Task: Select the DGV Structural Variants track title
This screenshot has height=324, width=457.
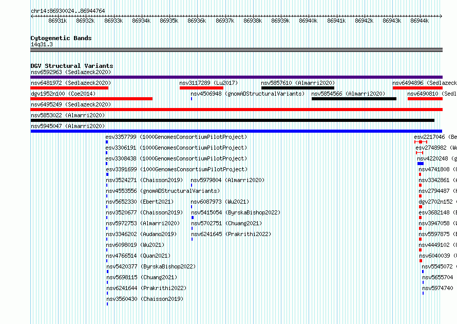Action: (x=72, y=66)
